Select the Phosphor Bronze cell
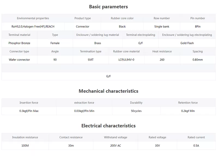Viewport: 218px width, 156px height. point(19,43)
